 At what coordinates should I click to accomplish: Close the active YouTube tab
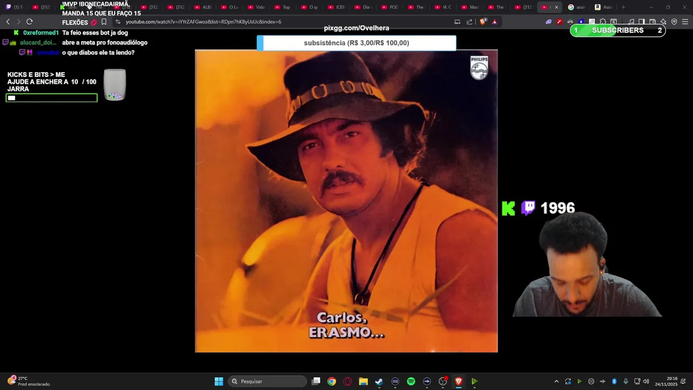point(556,7)
